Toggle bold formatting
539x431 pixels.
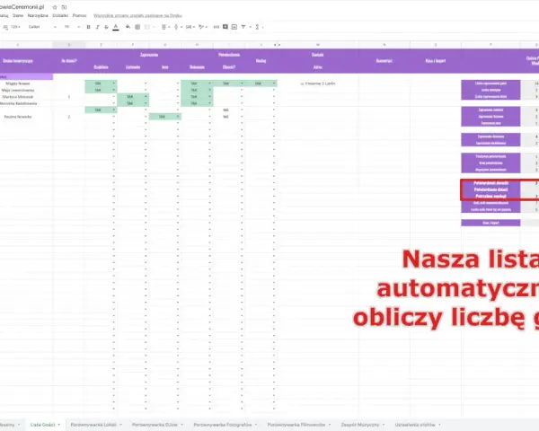click(x=88, y=27)
